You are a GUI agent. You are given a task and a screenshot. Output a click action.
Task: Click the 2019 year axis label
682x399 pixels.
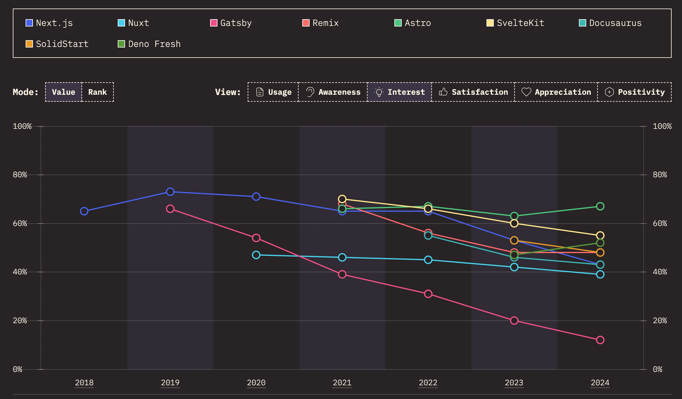[x=170, y=383]
